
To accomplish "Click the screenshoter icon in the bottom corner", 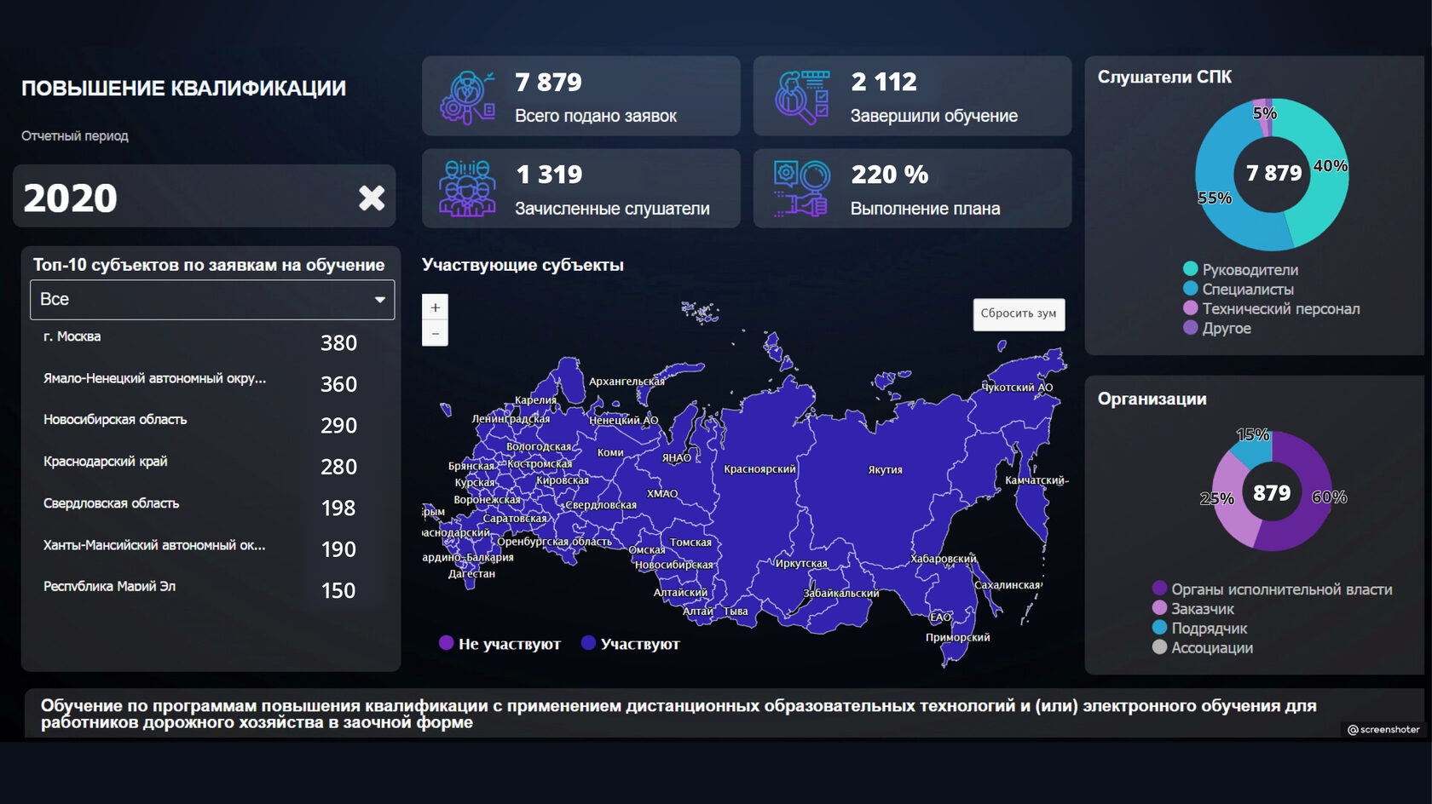I will coord(1352,730).
